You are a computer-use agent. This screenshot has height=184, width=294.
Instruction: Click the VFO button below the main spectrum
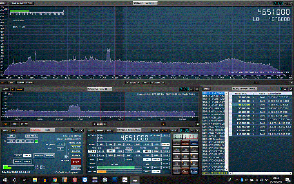[x=145, y=83]
